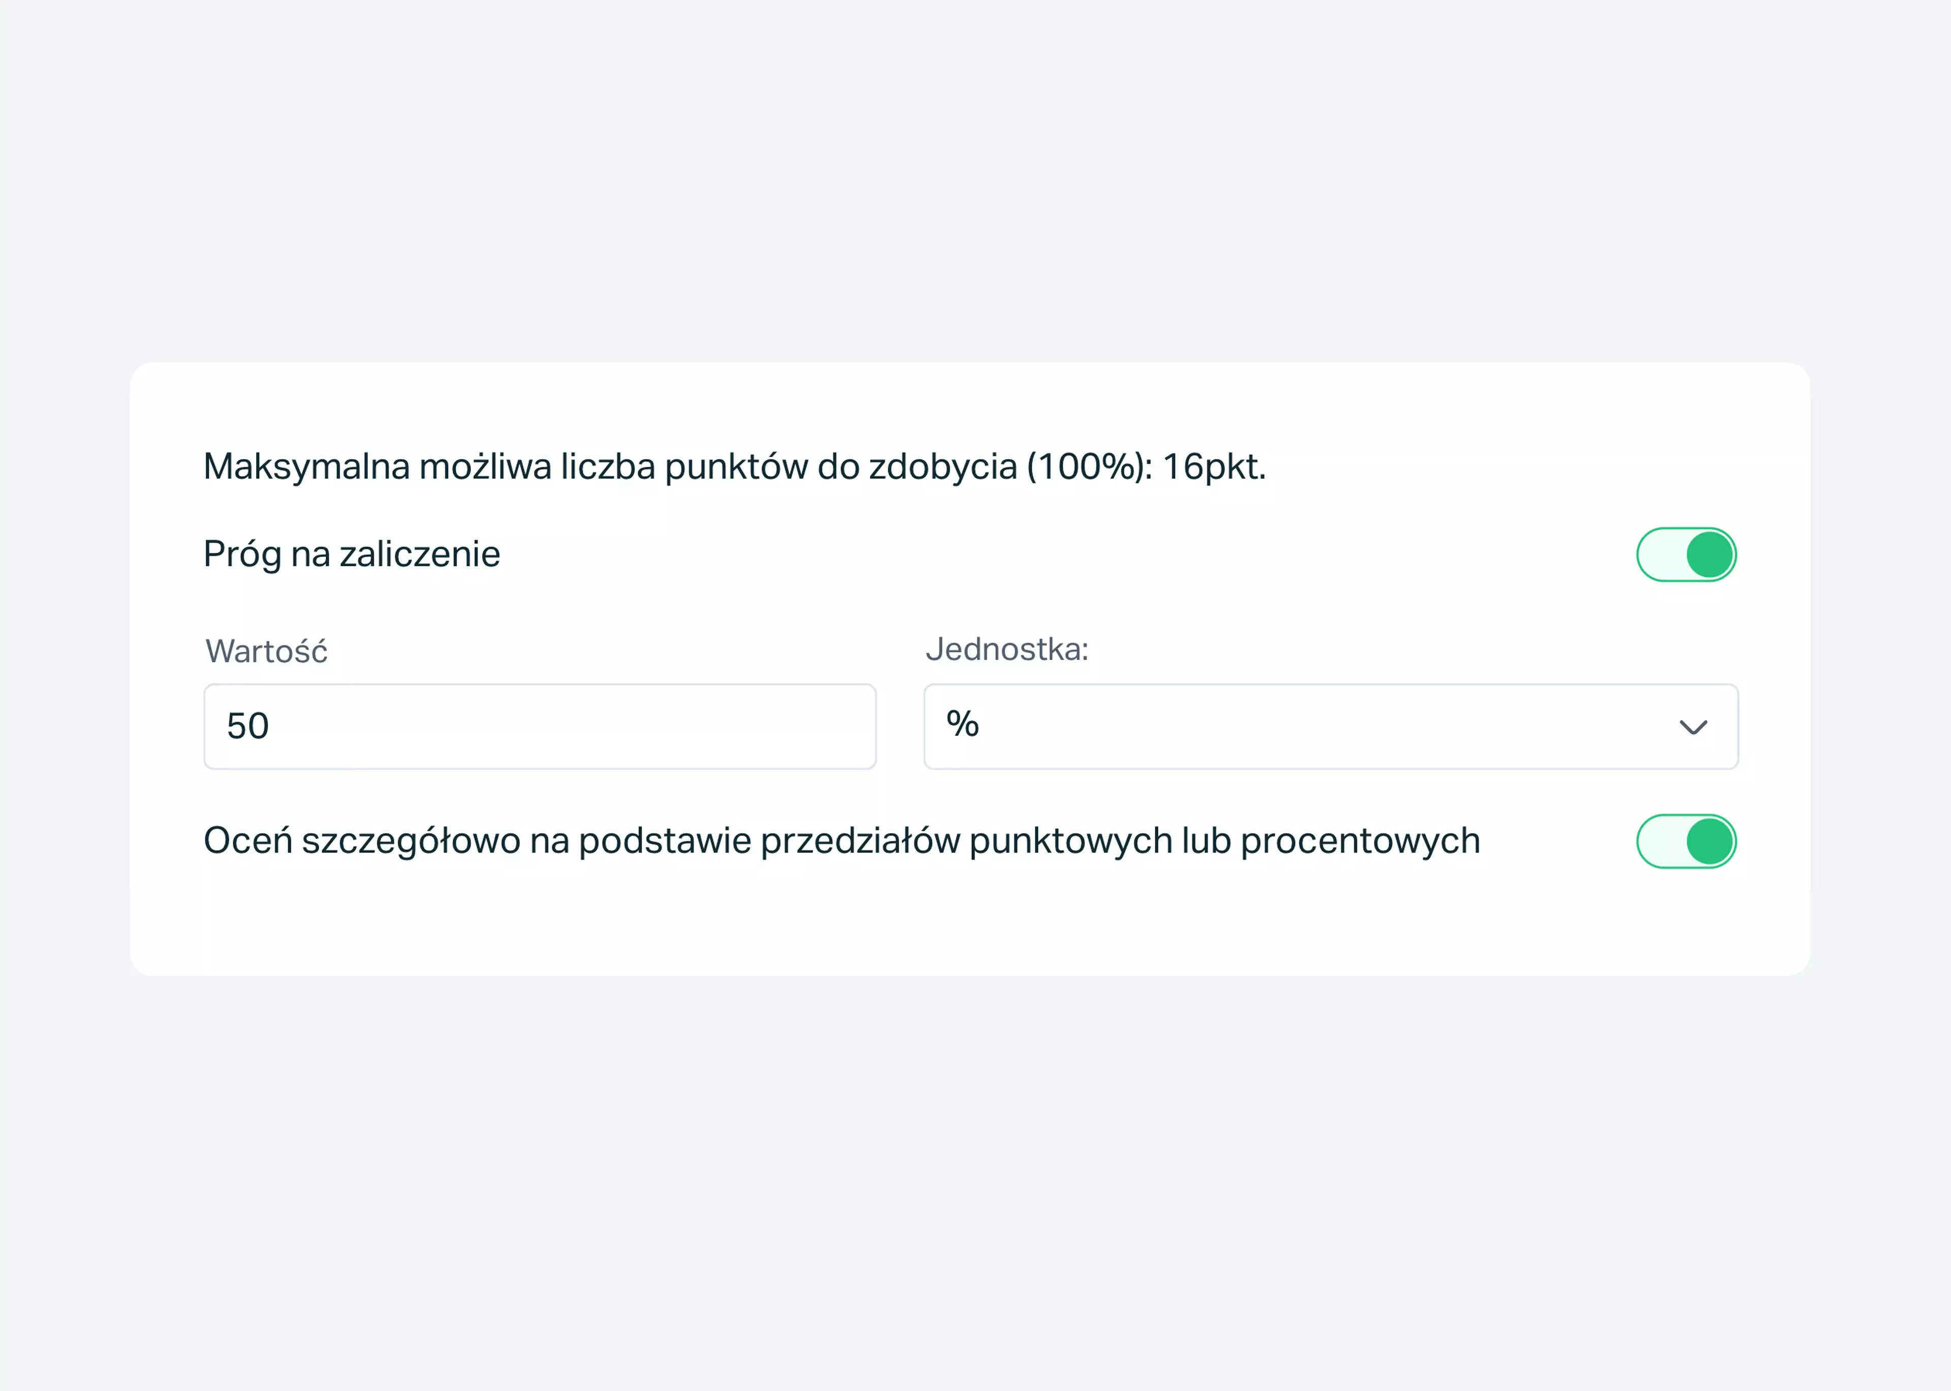This screenshot has width=1951, height=1391.
Task: Toggle the Próg na zaliczenie switch
Action: click(x=1686, y=554)
